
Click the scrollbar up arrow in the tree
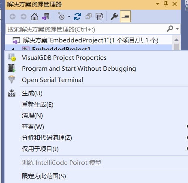click(176, 40)
